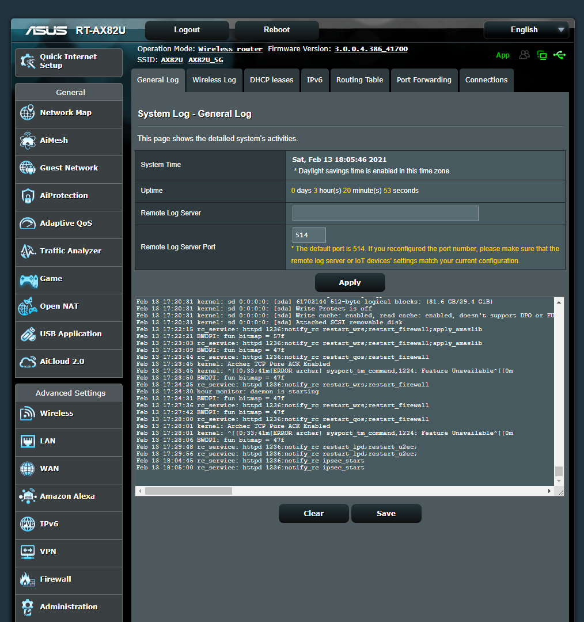Switch to the Wireless Log tab
Screen dimensions: 584x622
[x=214, y=80]
